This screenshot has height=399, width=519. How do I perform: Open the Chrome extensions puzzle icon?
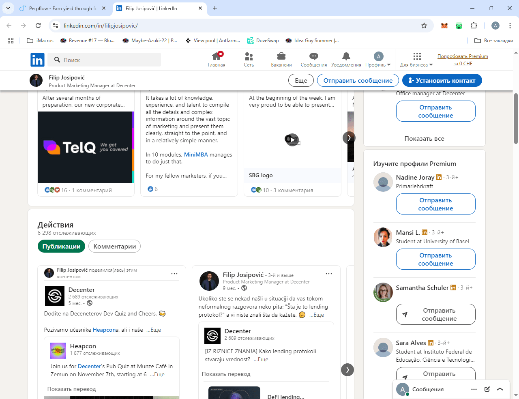pos(474,26)
